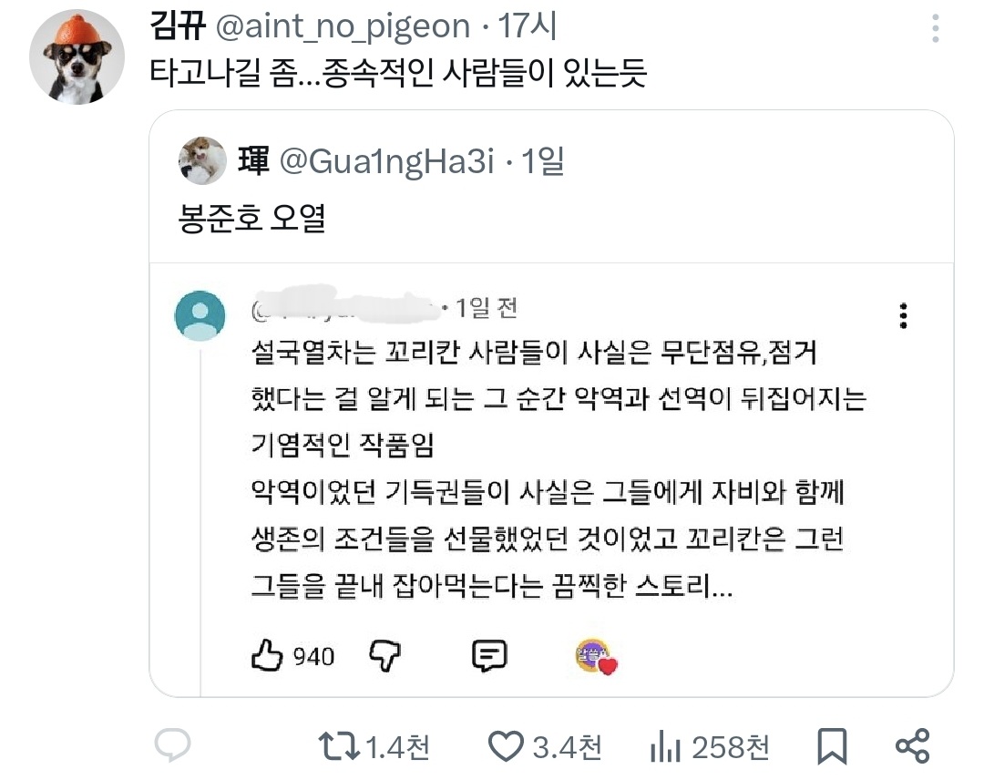Bookmark this tweet
The width and height of the screenshot is (984, 780).
coord(831,747)
